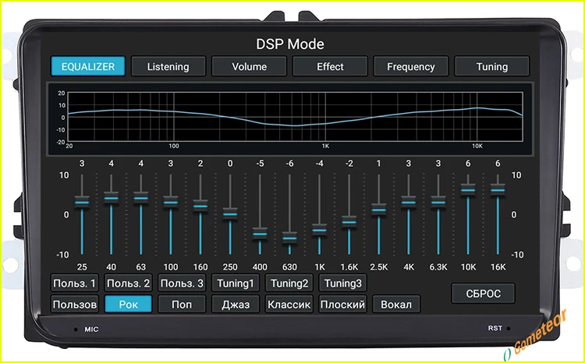Click the 400 Hz band slider handle
Screen dimensions: 585x363
pos(260,234)
